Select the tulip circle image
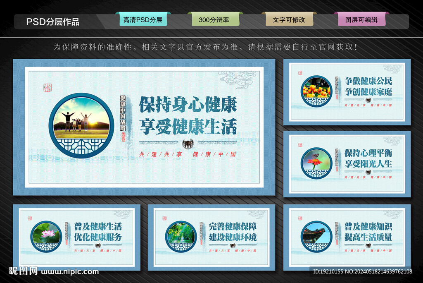423x283 pixels. tap(316, 91)
